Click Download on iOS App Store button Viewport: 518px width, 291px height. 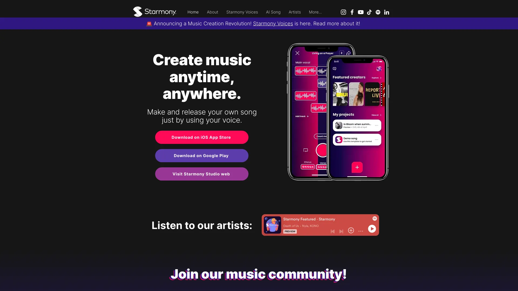(x=201, y=137)
